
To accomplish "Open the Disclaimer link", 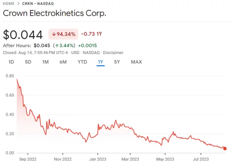I will click(x=113, y=53).
